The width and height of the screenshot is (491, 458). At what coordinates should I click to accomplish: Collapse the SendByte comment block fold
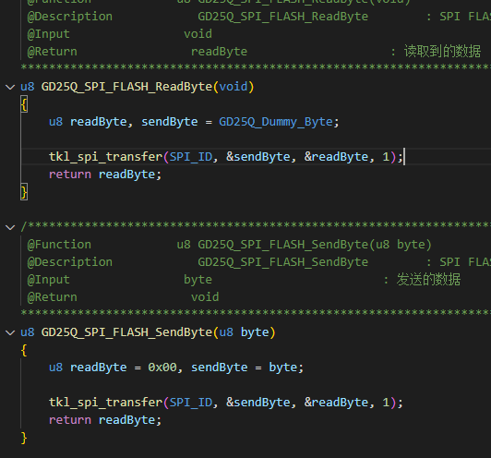tap(10, 227)
